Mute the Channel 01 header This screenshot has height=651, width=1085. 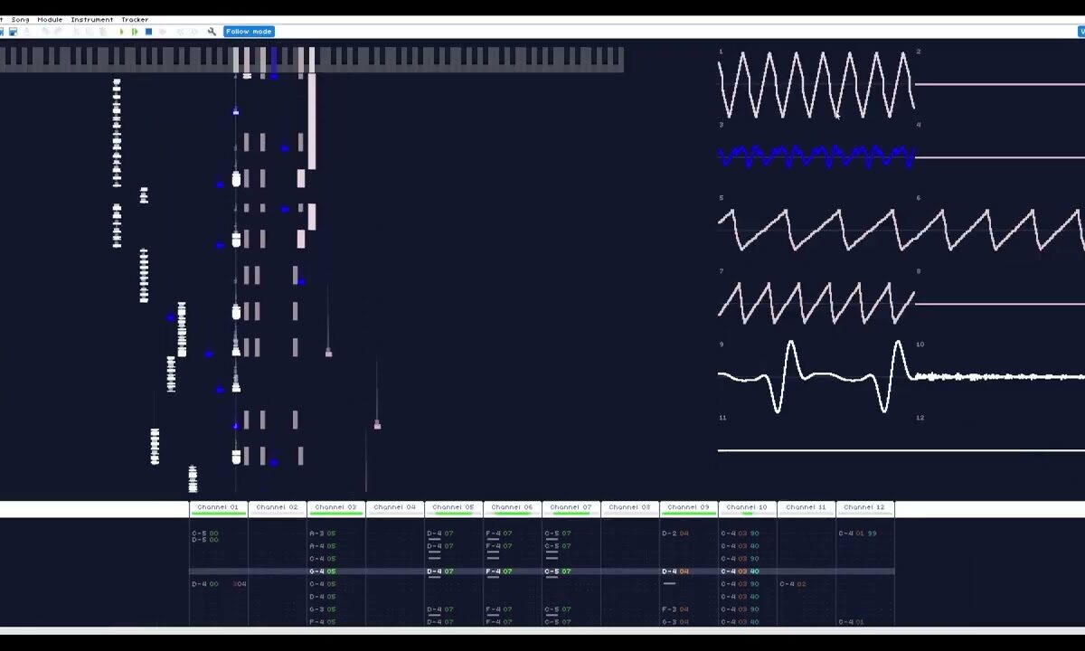click(x=218, y=507)
